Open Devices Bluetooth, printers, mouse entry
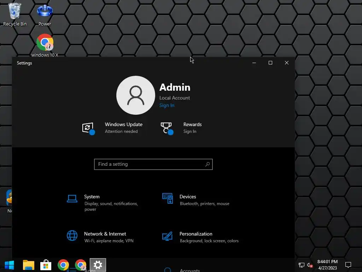The image size is (362, 272). [204, 200]
